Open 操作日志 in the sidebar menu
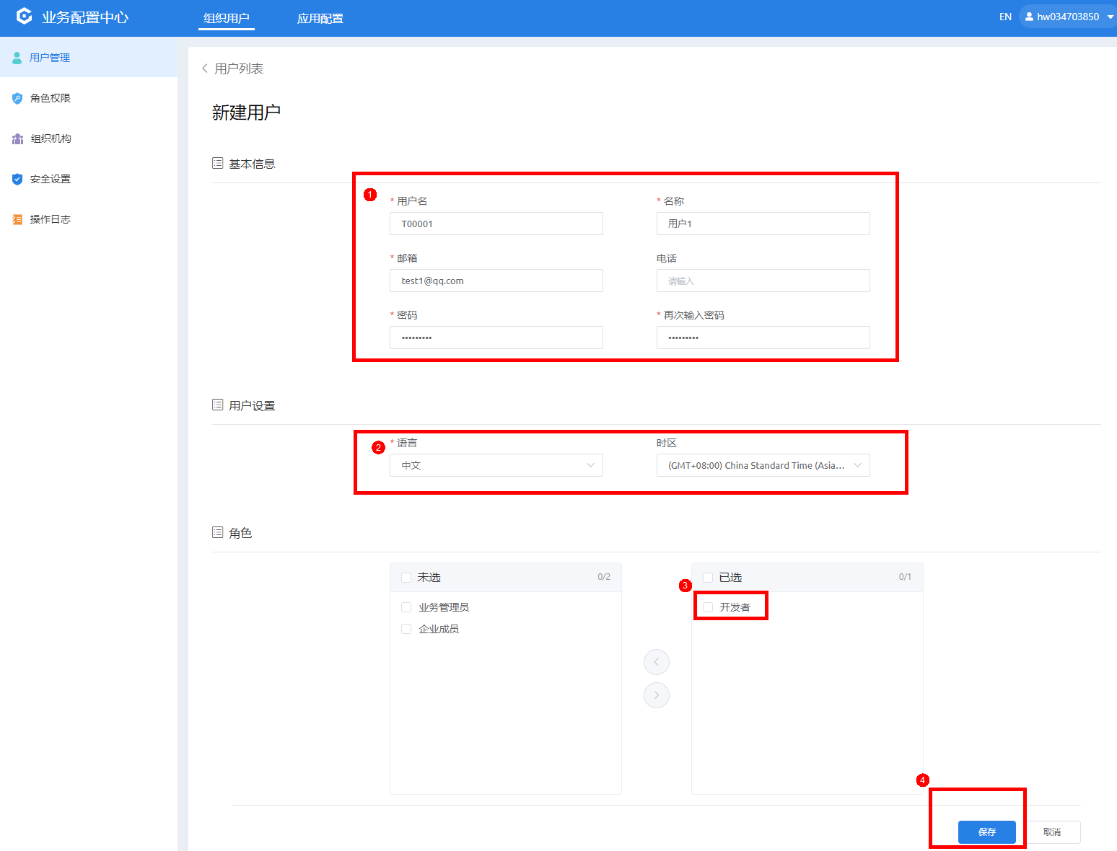 [x=89, y=219]
